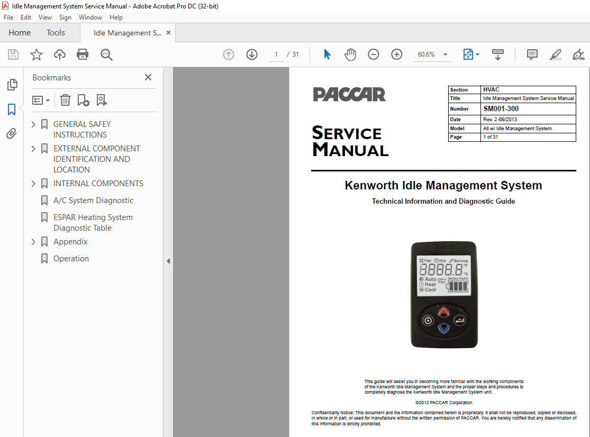The image size is (590, 437).
Task: Open Appendix bookmark text
Action: [x=70, y=242]
